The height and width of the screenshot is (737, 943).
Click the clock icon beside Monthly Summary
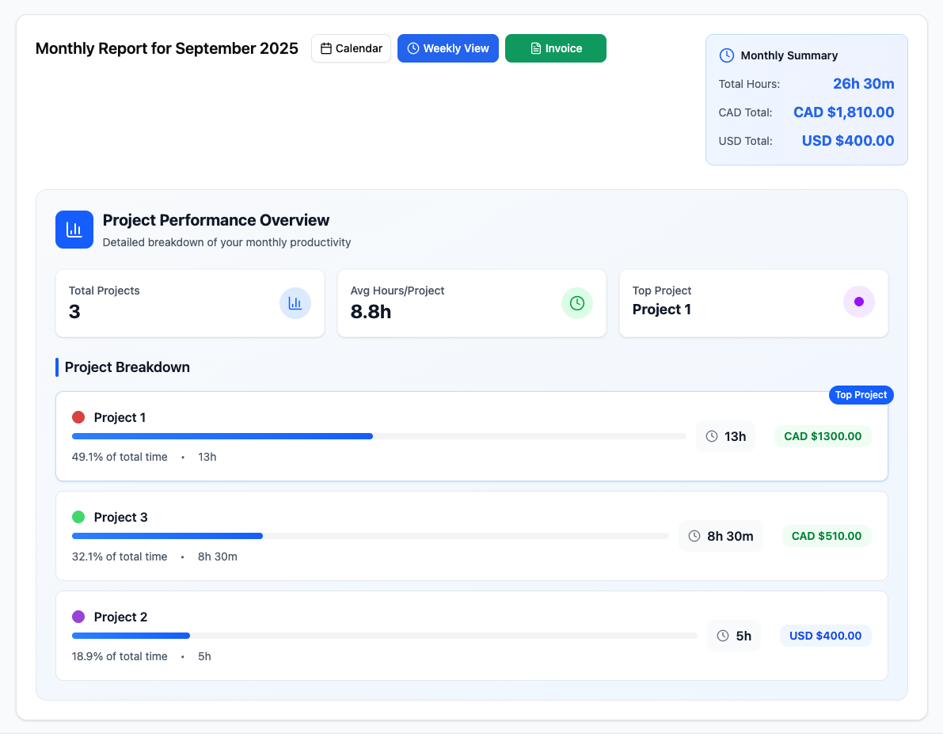click(726, 55)
